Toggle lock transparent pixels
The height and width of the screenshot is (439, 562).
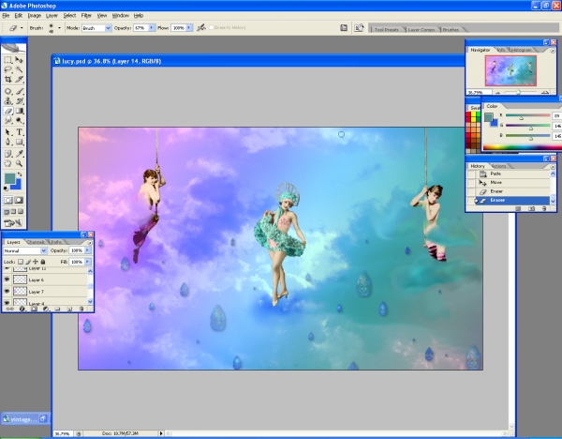[x=21, y=262]
